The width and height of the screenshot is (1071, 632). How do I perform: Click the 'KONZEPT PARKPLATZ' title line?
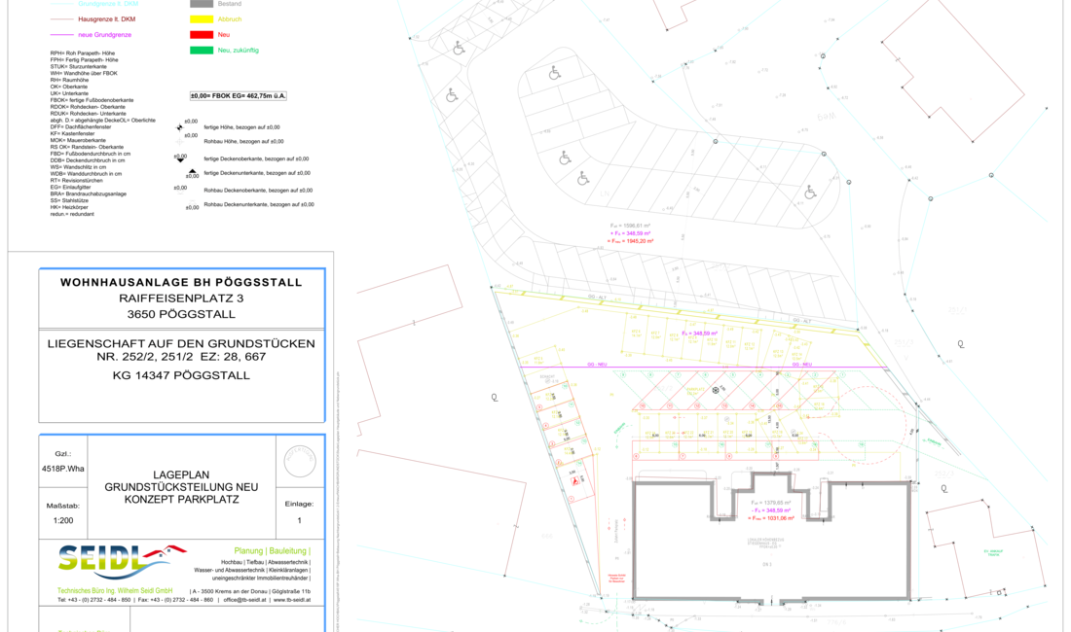coord(181,500)
